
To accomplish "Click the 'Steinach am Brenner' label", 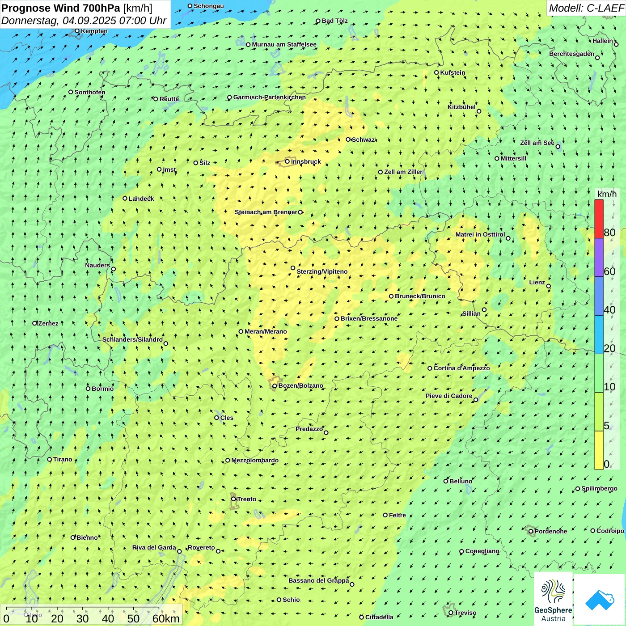I will coord(266,212).
